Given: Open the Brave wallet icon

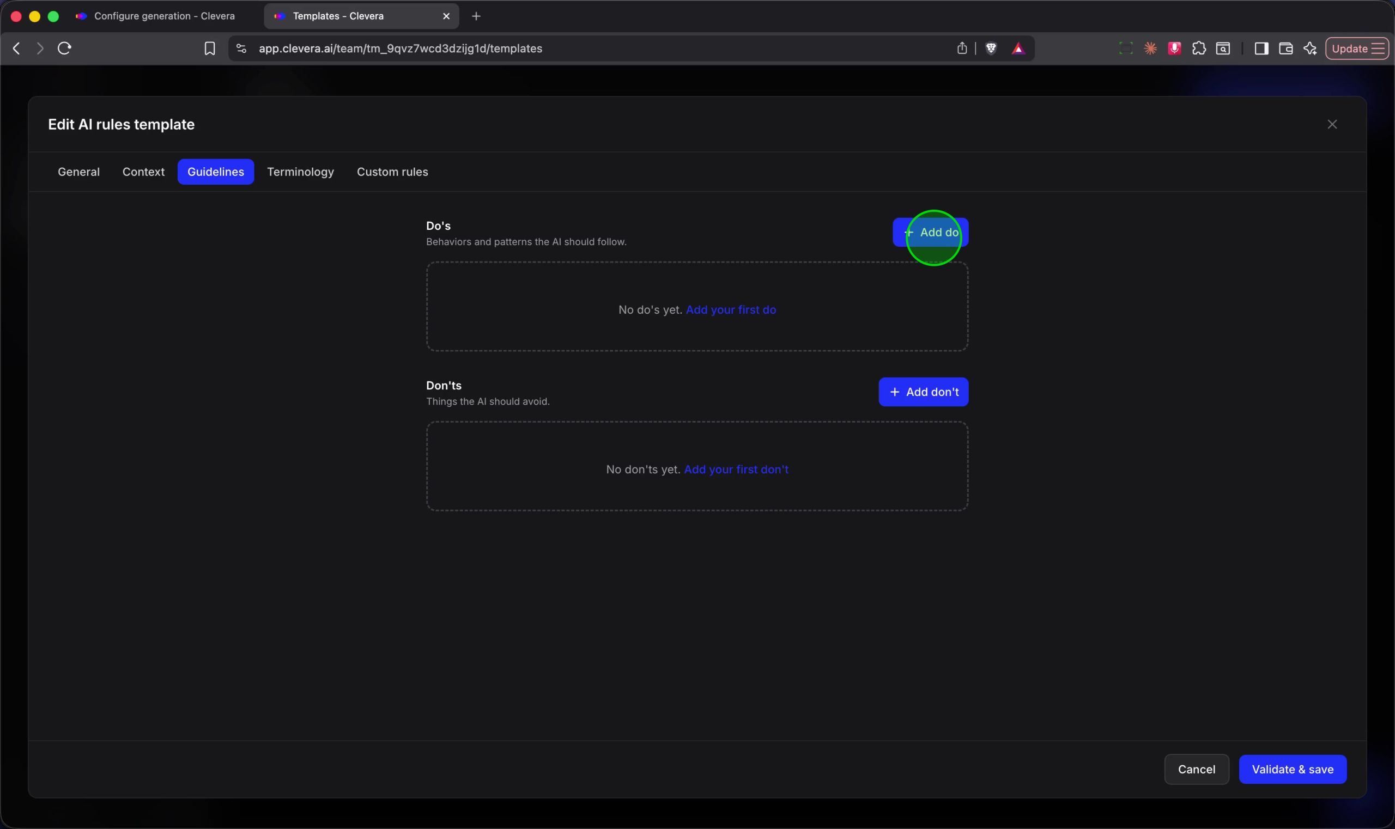Looking at the screenshot, I should point(1285,48).
